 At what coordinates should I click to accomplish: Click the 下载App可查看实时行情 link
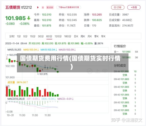69,7
